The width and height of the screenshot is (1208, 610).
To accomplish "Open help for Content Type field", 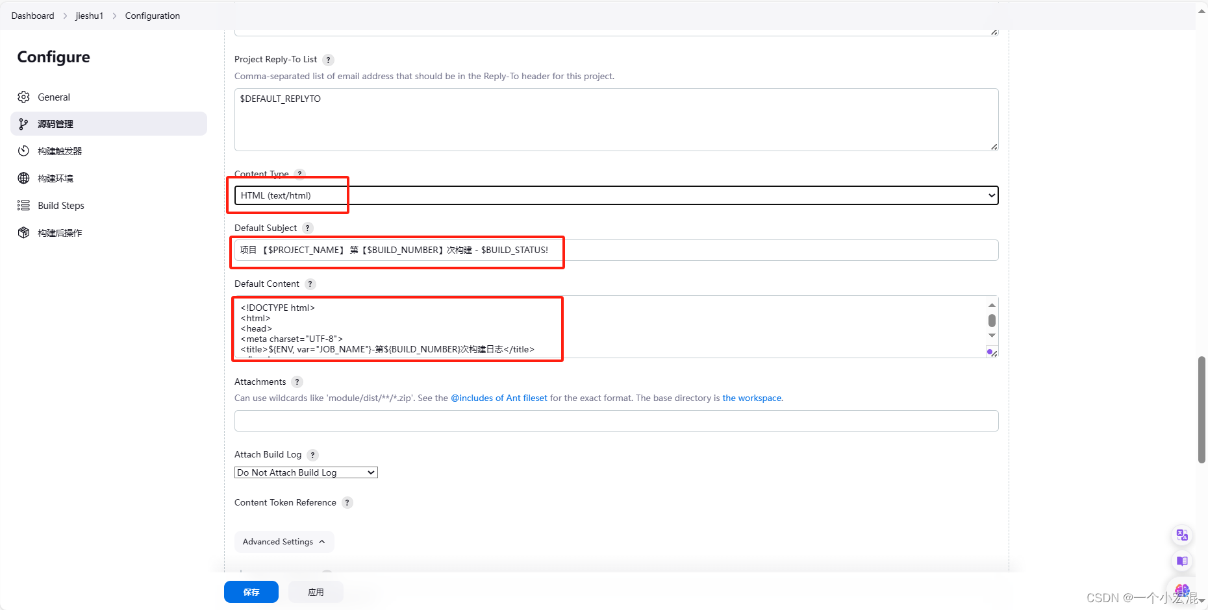I will coord(299,174).
